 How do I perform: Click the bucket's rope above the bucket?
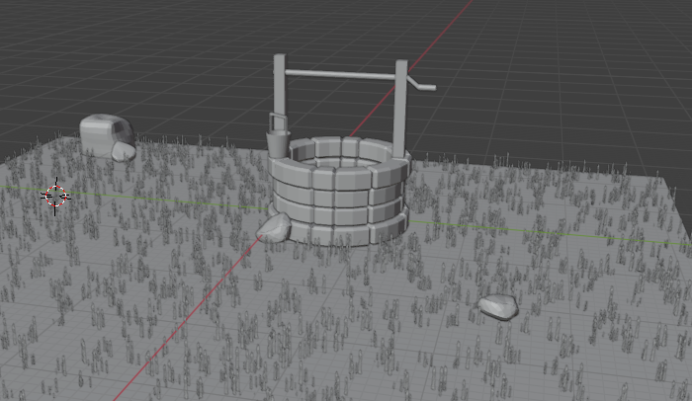(x=275, y=120)
